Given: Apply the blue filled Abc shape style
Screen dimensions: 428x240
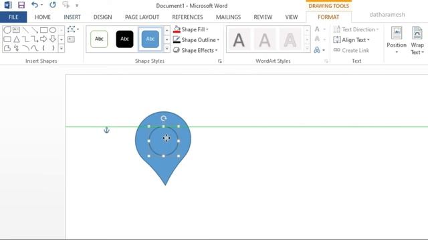Looking at the screenshot, I should point(150,39).
